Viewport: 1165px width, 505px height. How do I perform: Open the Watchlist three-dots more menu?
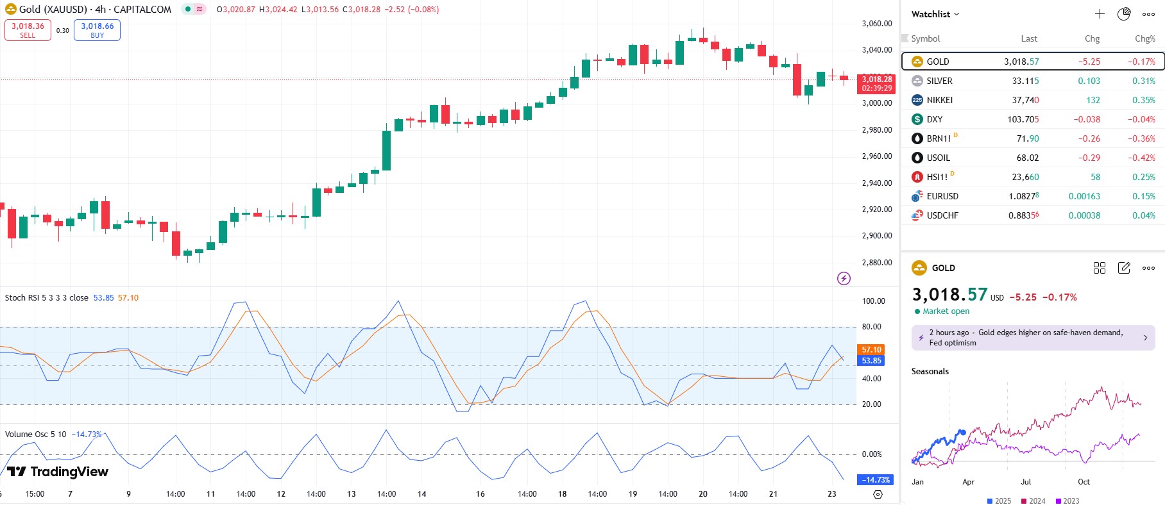click(1148, 14)
